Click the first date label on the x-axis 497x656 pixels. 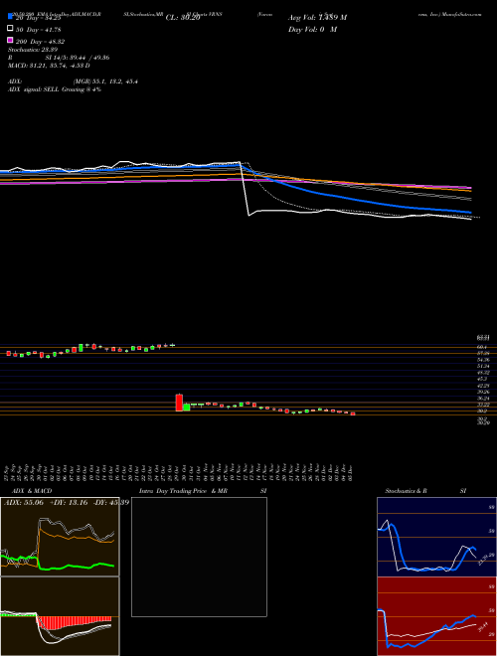pyautogui.click(x=8, y=472)
